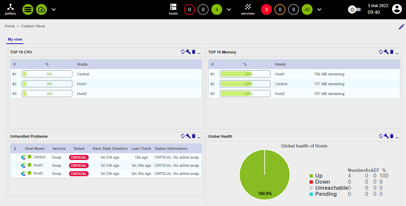406x206 pixels.
Task: Open TOP 10 Memory widget settings wrench
Action: [x=386, y=52]
